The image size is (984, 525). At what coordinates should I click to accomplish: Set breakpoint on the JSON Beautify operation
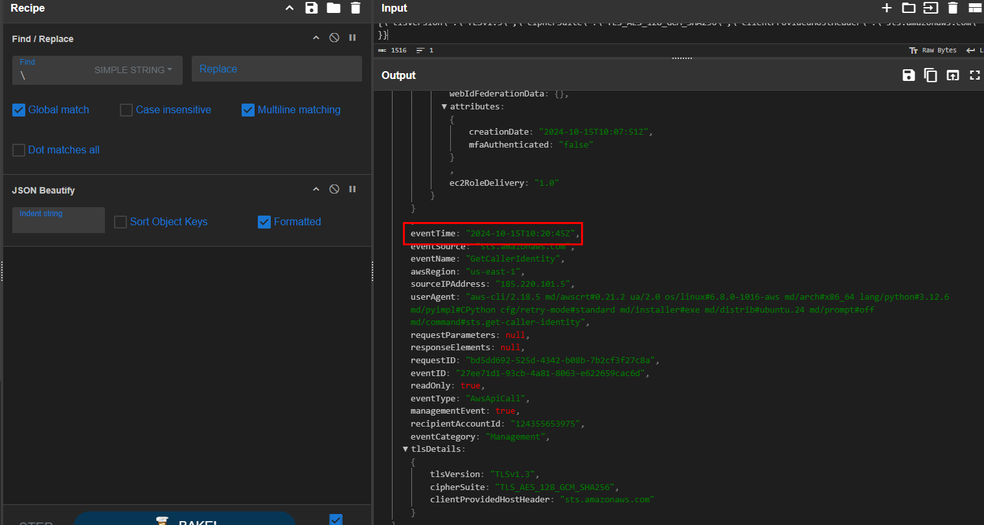(352, 189)
